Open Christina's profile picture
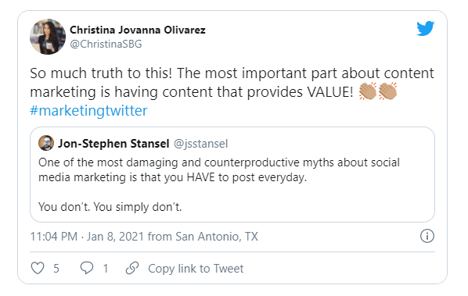This screenshot has height=296, width=468. tap(48, 37)
